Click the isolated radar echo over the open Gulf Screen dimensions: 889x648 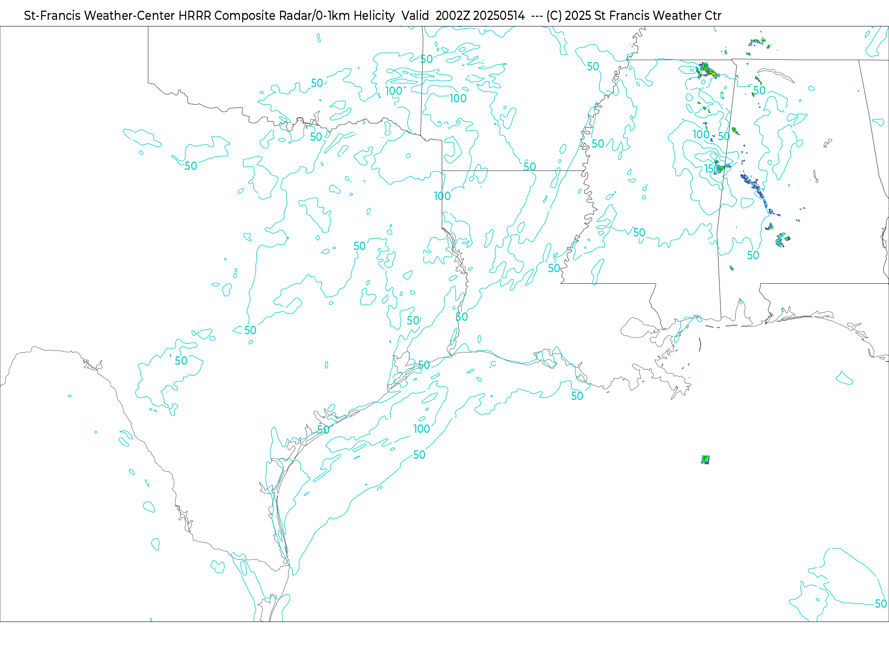(x=705, y=460)
